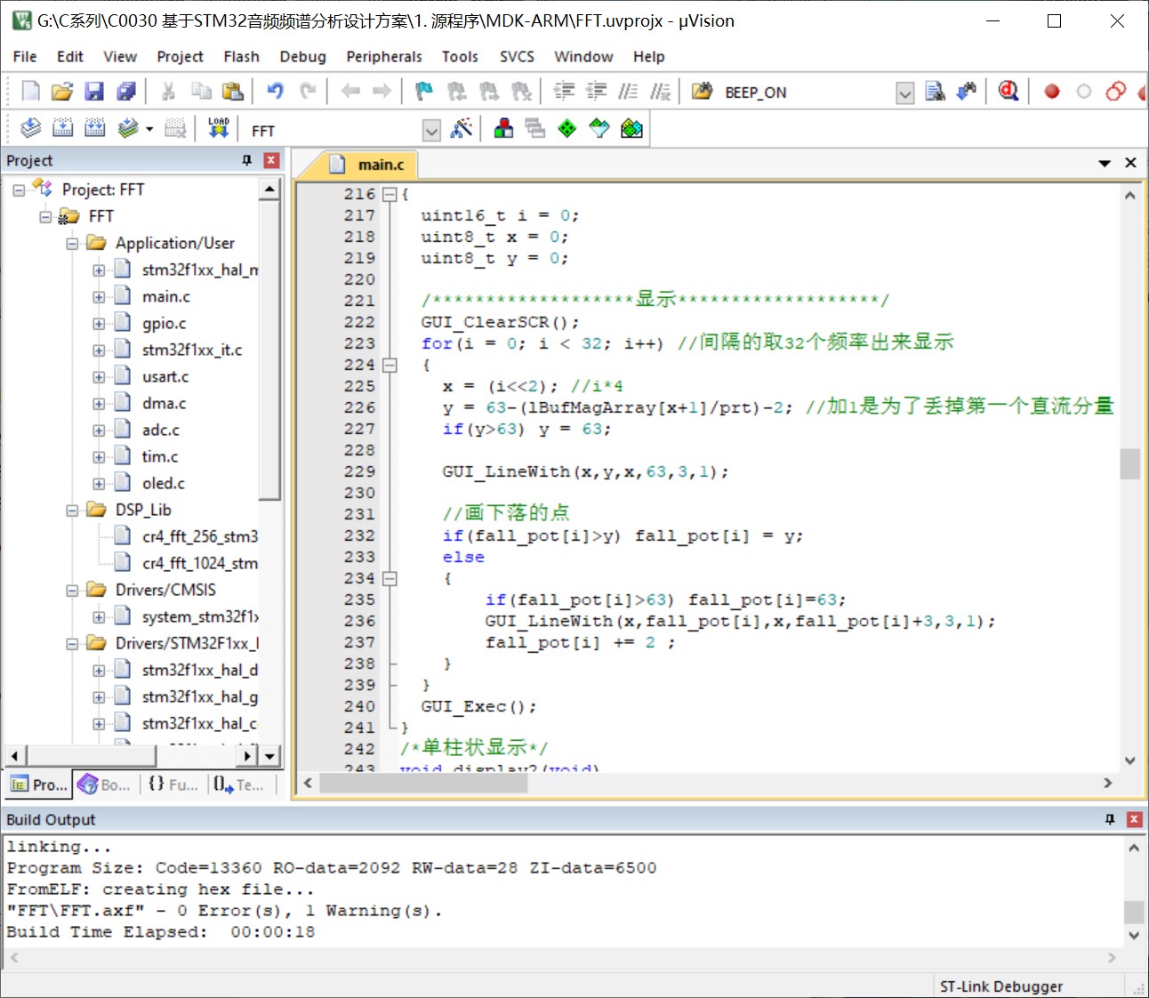This screenshot has width=1149, height=998.
Task: Close the Build Output panel
Action: tap(1134, 819)
